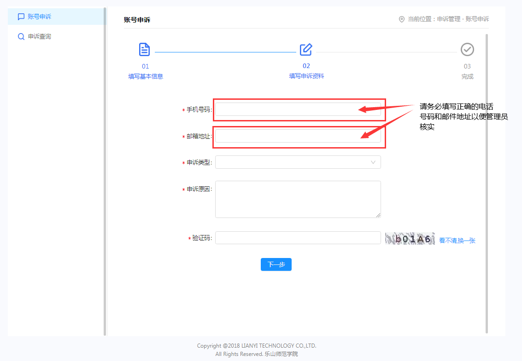The height and width of the screenshot is (361, 522).
Task: Select the 填写基本信息 step label
Action: pyautogui.click(x=146, y=76)
